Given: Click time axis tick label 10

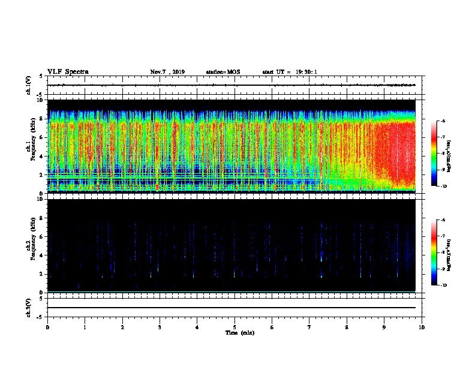Looking at the screenshot, I should pyautogui.click(x=422, y=327).
